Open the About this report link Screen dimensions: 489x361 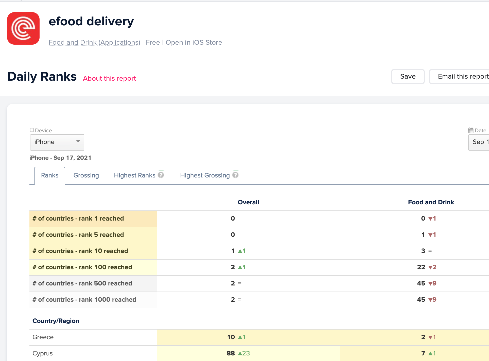(110, 78)
